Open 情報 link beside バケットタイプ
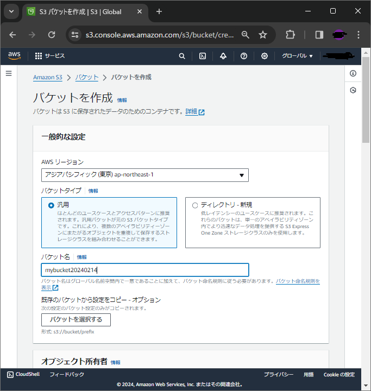Image resolution: width=371 pixels, height=391 pixels. 93,191
